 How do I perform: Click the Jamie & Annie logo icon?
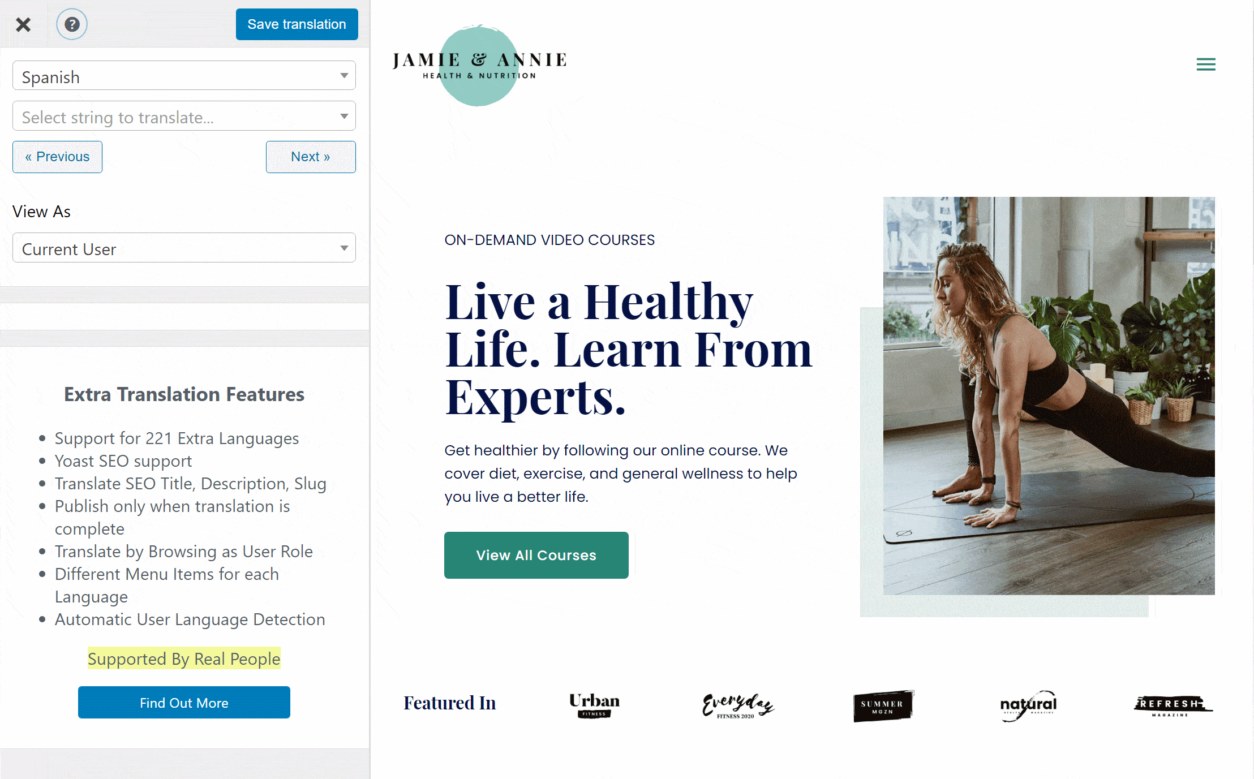click(480, 63)
